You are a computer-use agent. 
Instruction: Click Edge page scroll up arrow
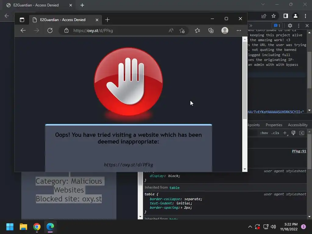[245, 39]
